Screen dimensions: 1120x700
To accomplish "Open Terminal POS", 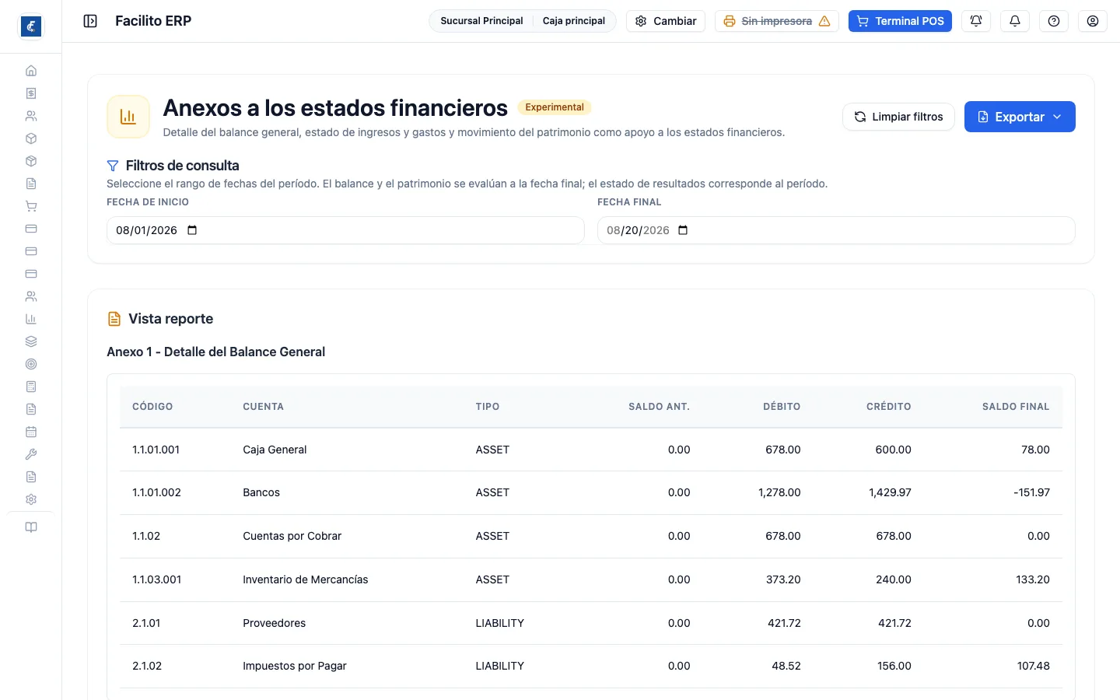I will coord(900,21).
